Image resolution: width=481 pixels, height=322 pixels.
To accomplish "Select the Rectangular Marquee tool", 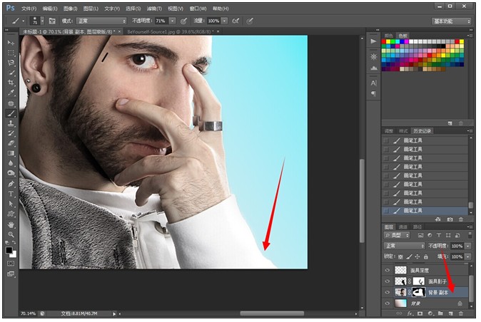I will 11,53.
